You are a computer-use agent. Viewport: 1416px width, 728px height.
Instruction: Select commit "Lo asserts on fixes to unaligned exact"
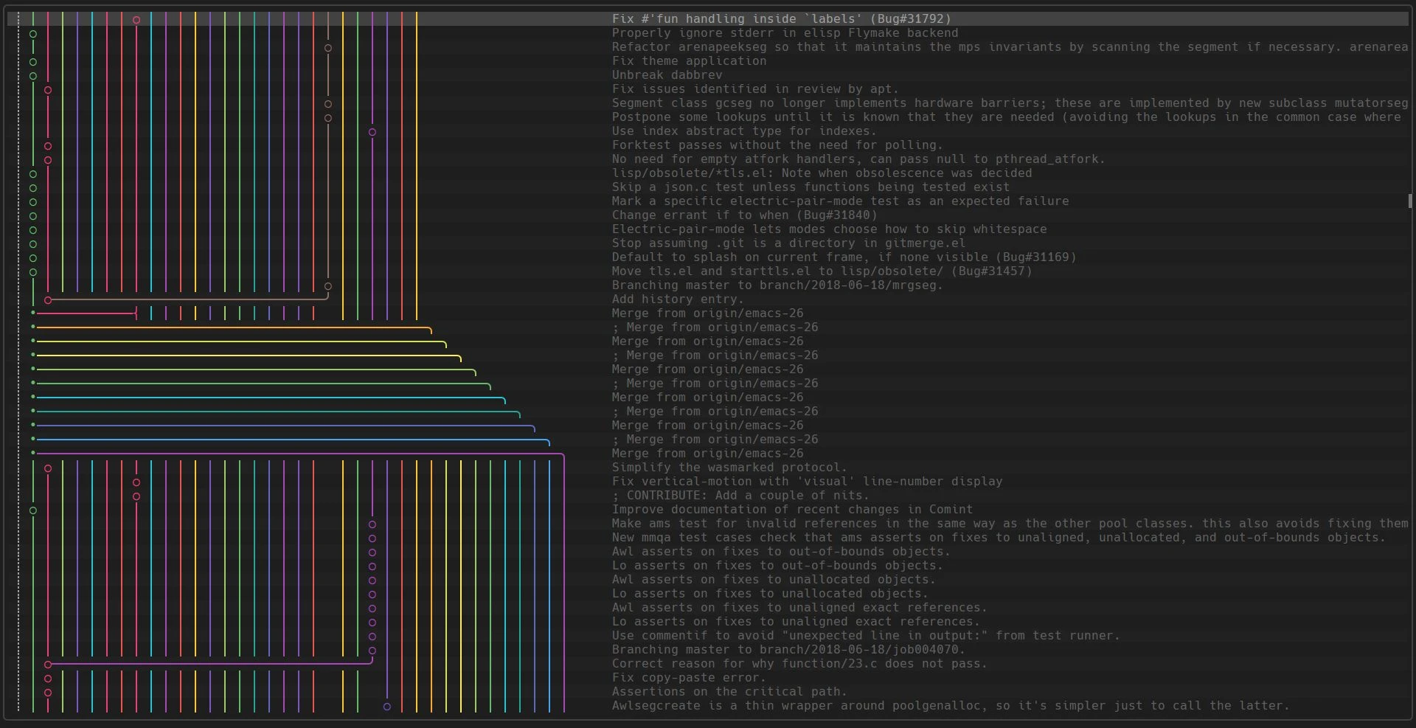[x=796, y=622]
